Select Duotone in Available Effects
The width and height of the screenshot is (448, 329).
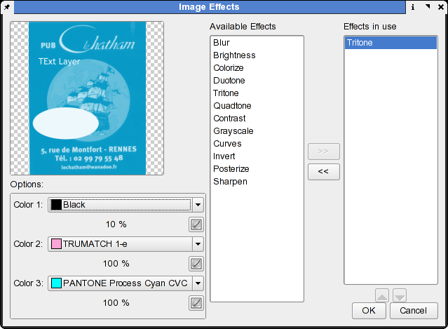pos(228,81)
